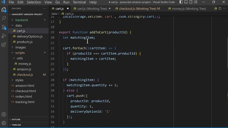228x128 pixels.
Task: Open the File menu
Action: click(11, 2)
